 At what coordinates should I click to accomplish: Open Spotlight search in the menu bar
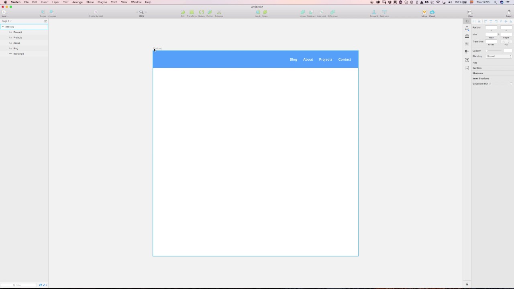pyautogui.click(x=496, y=2)
